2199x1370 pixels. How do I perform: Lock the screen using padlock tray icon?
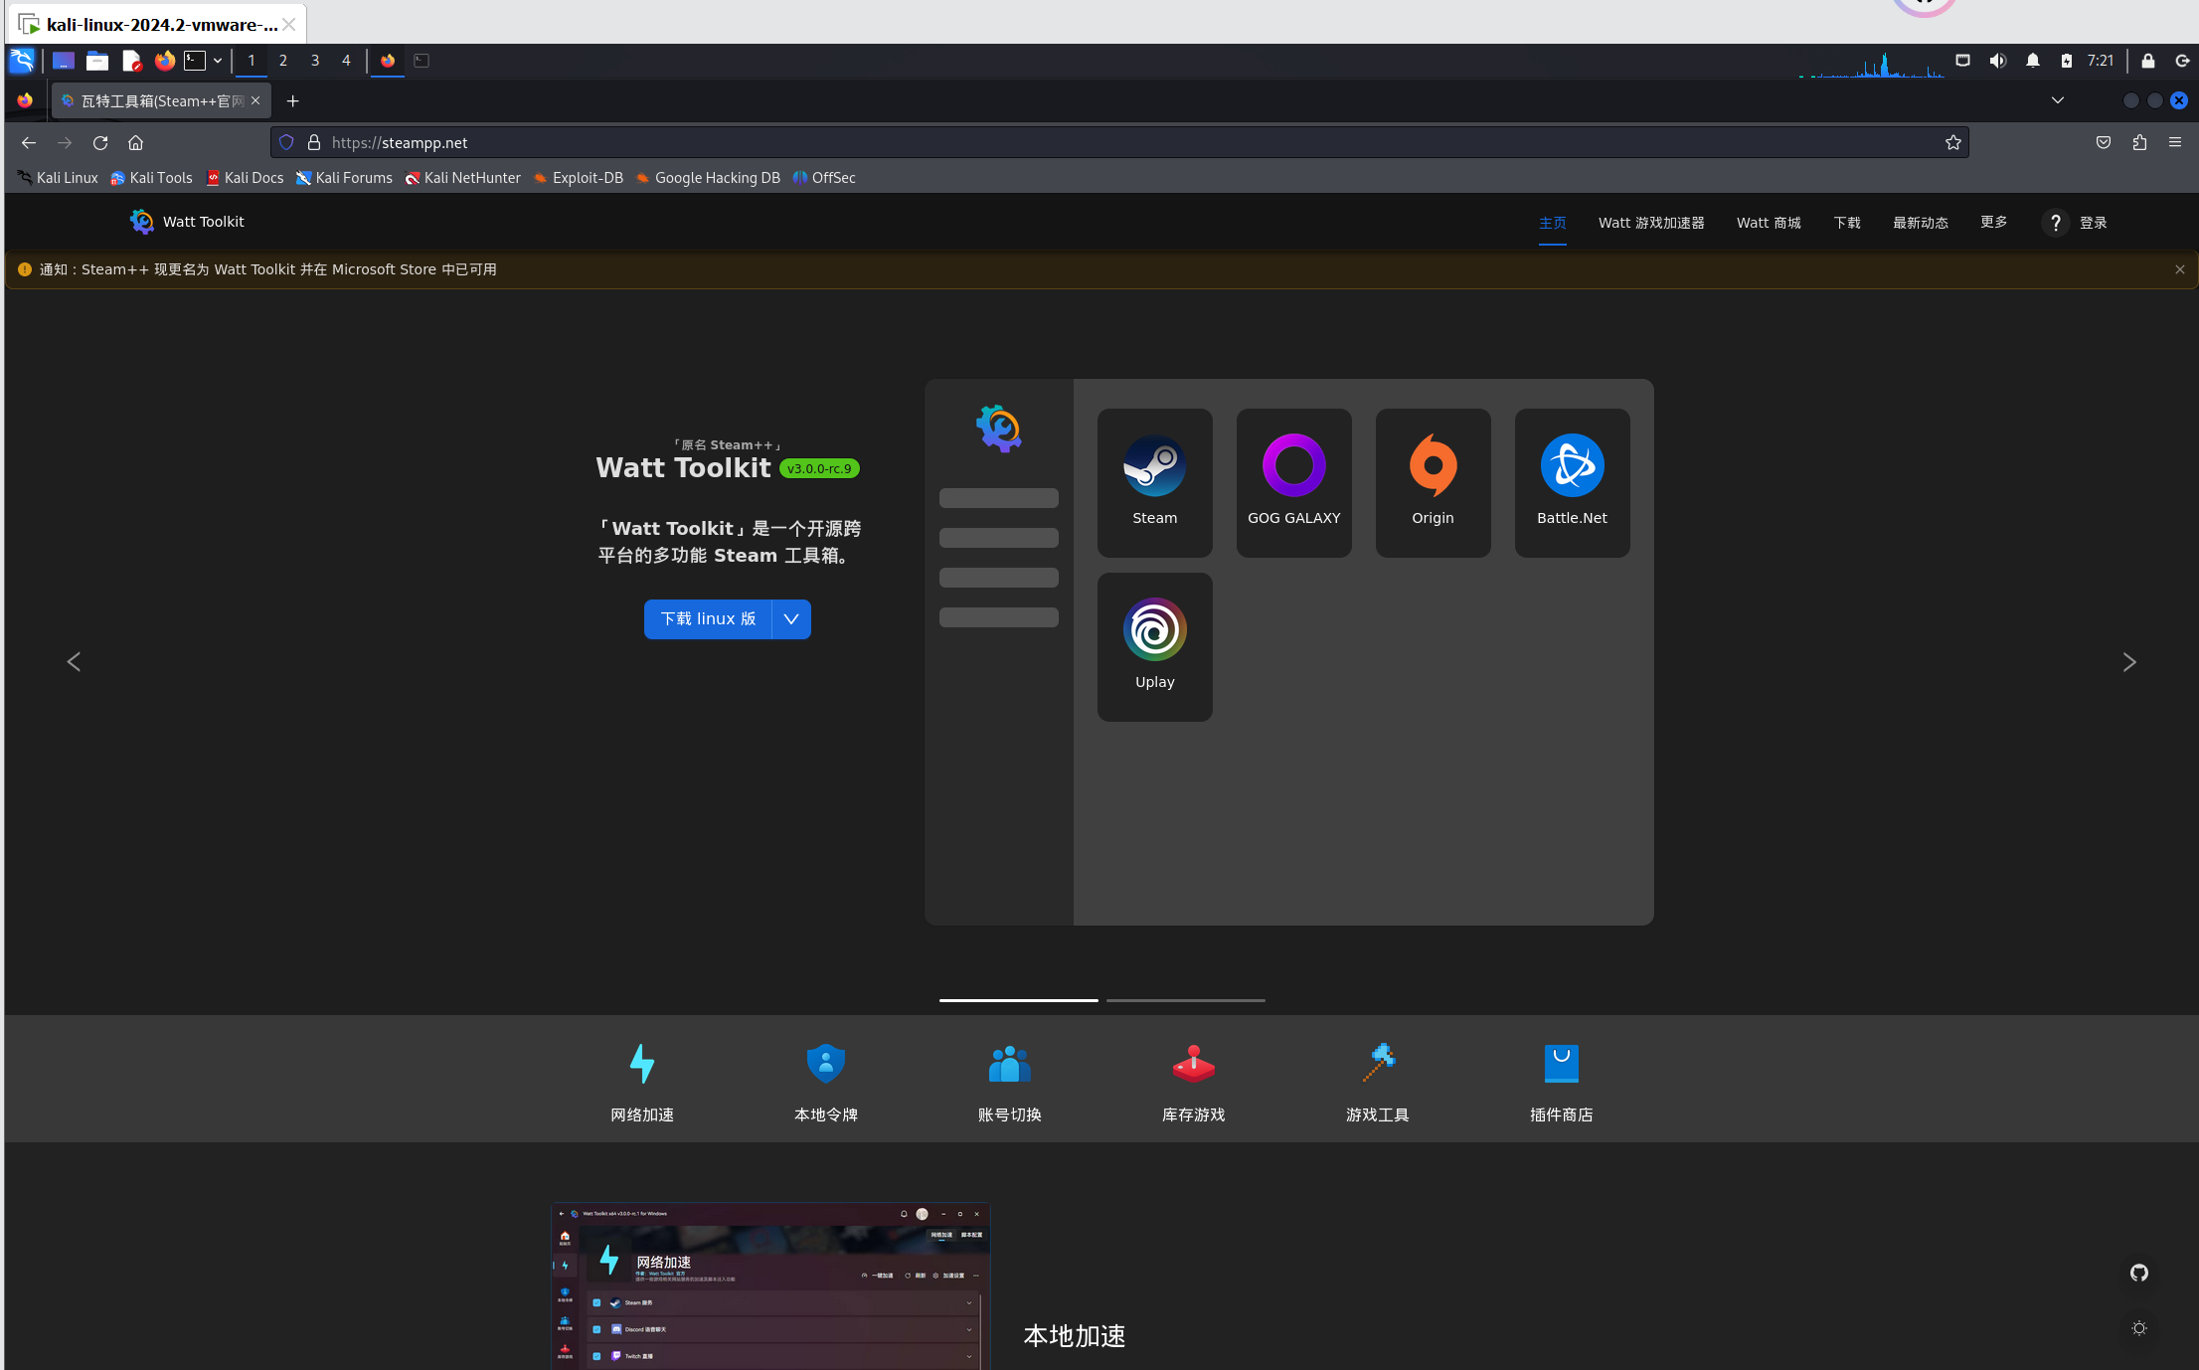coord(2147,61)
